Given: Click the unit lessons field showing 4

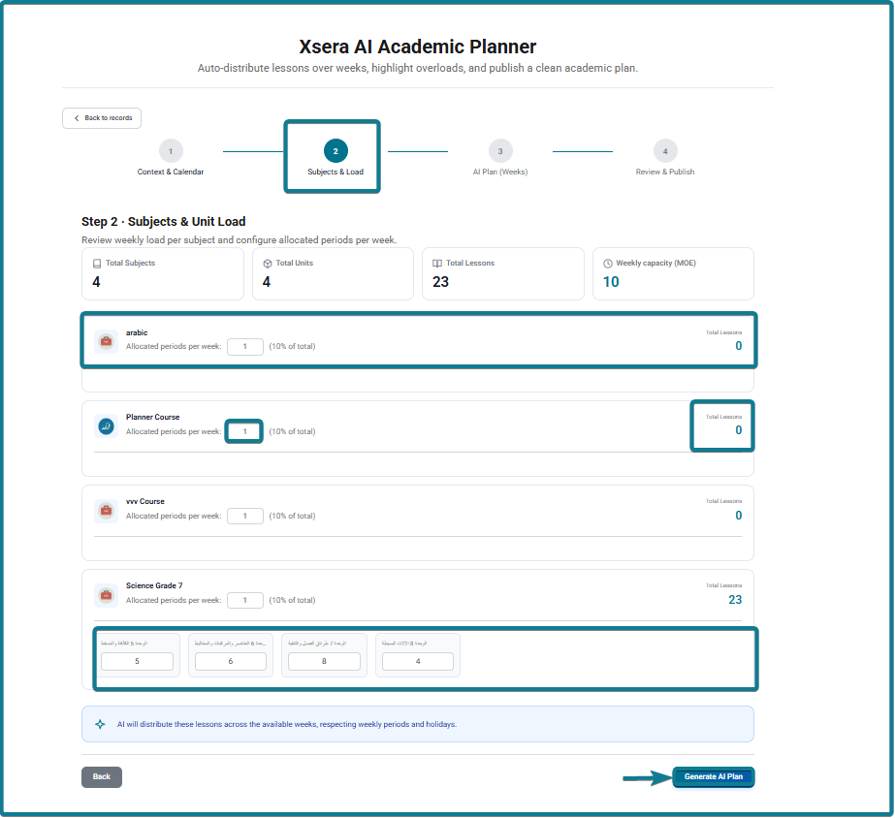Looking at the screenshot, I should (x=418, y=661).
